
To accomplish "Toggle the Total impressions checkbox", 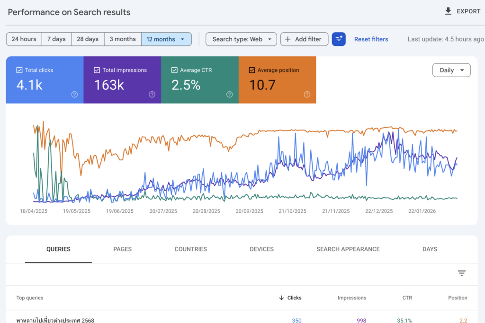I will click(x=97, y=70).
